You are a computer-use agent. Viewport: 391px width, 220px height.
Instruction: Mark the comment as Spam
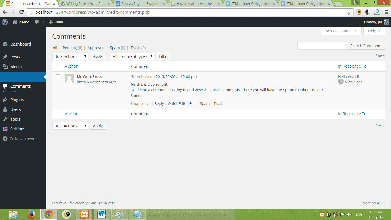pyautogui.click(x=205, y=103)
